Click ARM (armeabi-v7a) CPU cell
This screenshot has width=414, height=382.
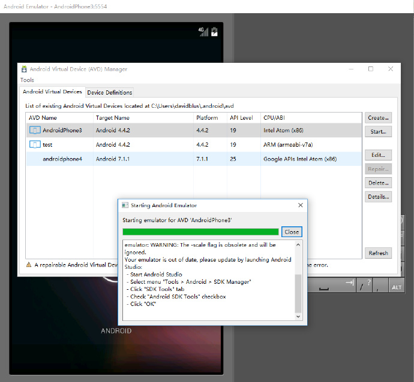[288, 145]
